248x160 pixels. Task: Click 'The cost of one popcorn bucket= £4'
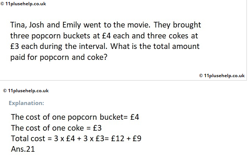point(75,117)
